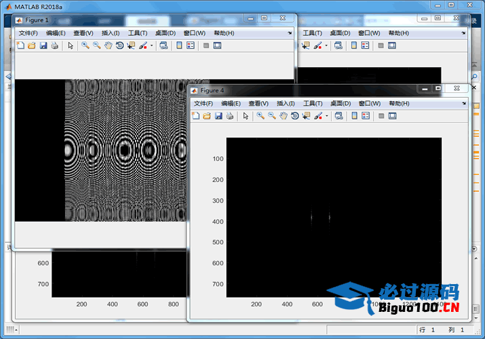The height and width of the screenshot is (339, 485).
Task: Click Open File icon in Figure 1 toolbar
Action: (x=32, y=45)
